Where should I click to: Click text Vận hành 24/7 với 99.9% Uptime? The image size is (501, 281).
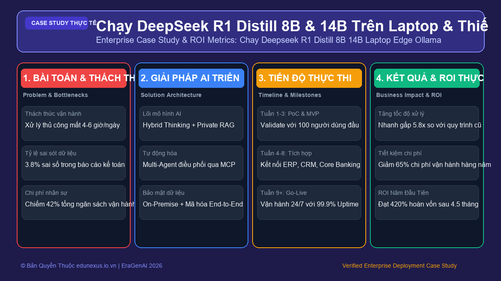pos(309,204)
